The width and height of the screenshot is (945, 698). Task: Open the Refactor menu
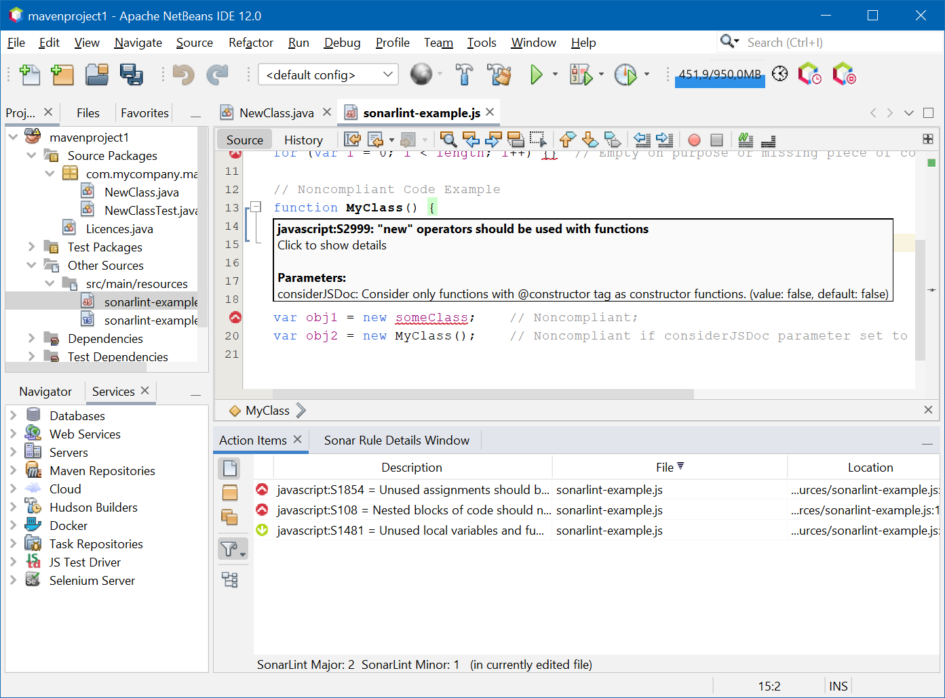tap(250, 43)
